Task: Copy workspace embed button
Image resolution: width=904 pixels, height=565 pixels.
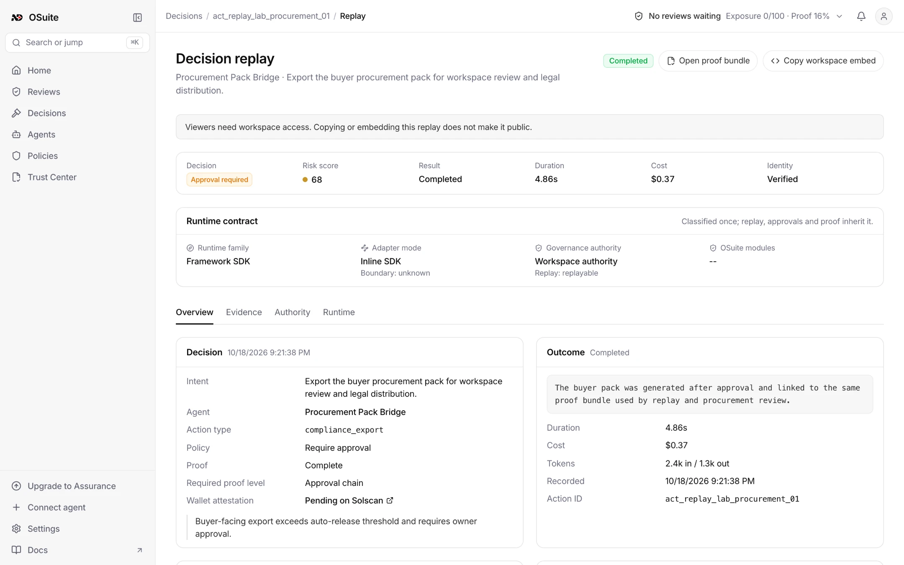Action: [823, 61]
